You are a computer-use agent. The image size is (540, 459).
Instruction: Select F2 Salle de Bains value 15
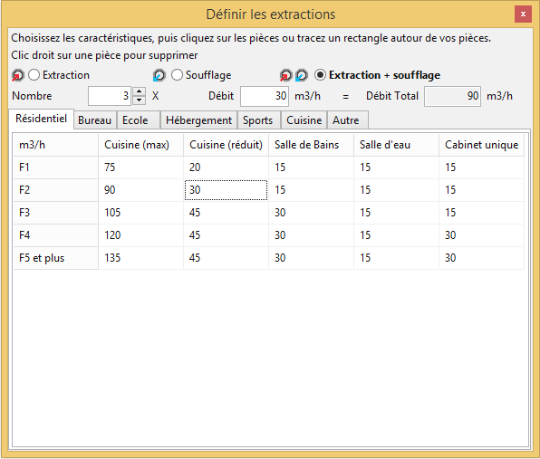(311, 190)
